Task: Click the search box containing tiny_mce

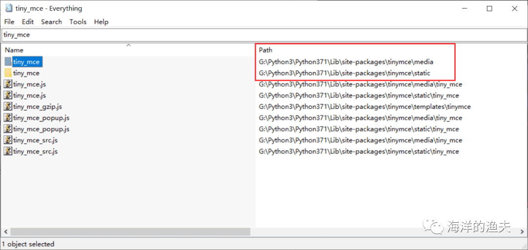Action: point(264,35)
